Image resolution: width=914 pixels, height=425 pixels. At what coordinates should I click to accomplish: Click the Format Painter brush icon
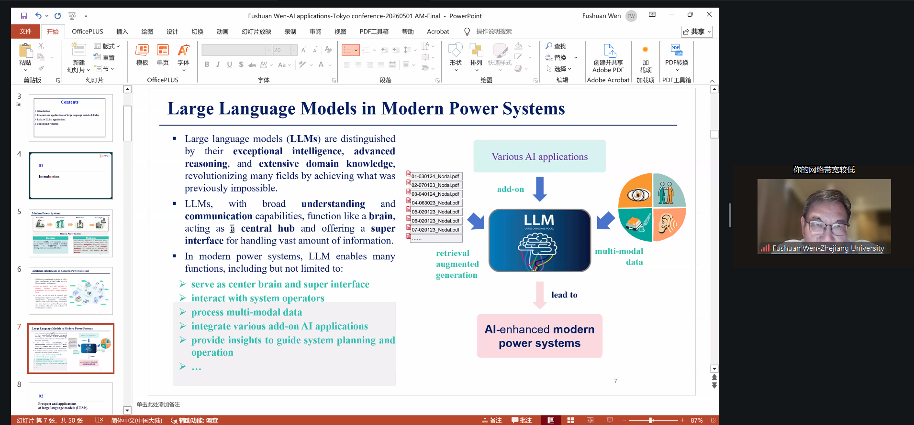pyautogui.click(x=41, y=68)
